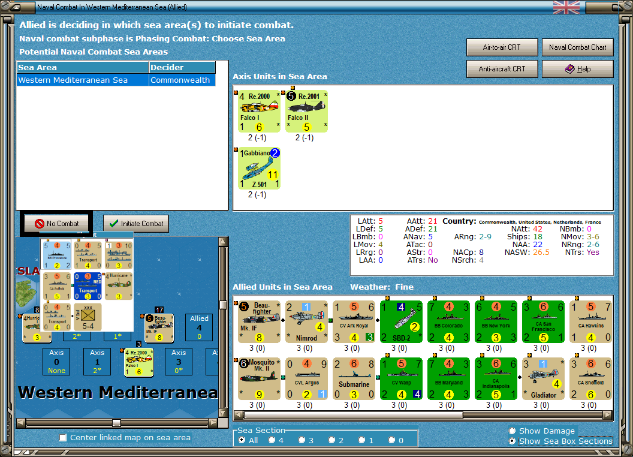The width and height of the screenshot is (633, 457).
Task: Click the Decider column header
Action: point(182,68)
